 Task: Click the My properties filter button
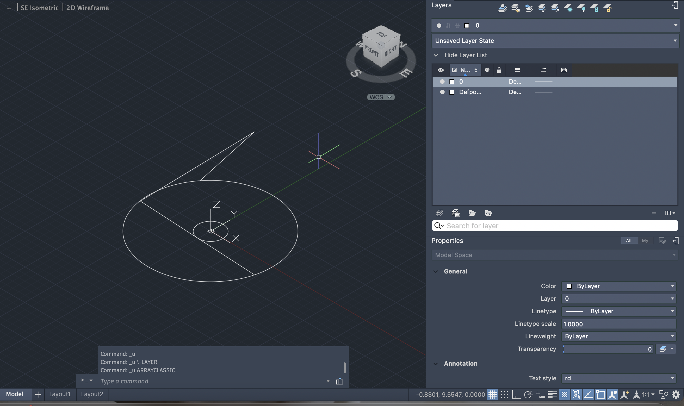645,240
